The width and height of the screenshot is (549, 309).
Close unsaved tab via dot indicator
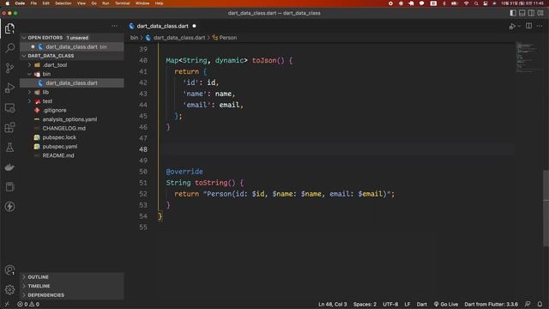(194, 26)
